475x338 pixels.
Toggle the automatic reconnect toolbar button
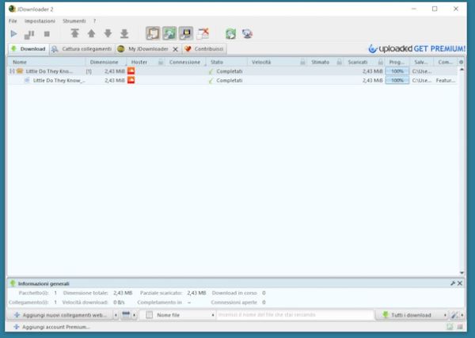click(x=169, y=34)
